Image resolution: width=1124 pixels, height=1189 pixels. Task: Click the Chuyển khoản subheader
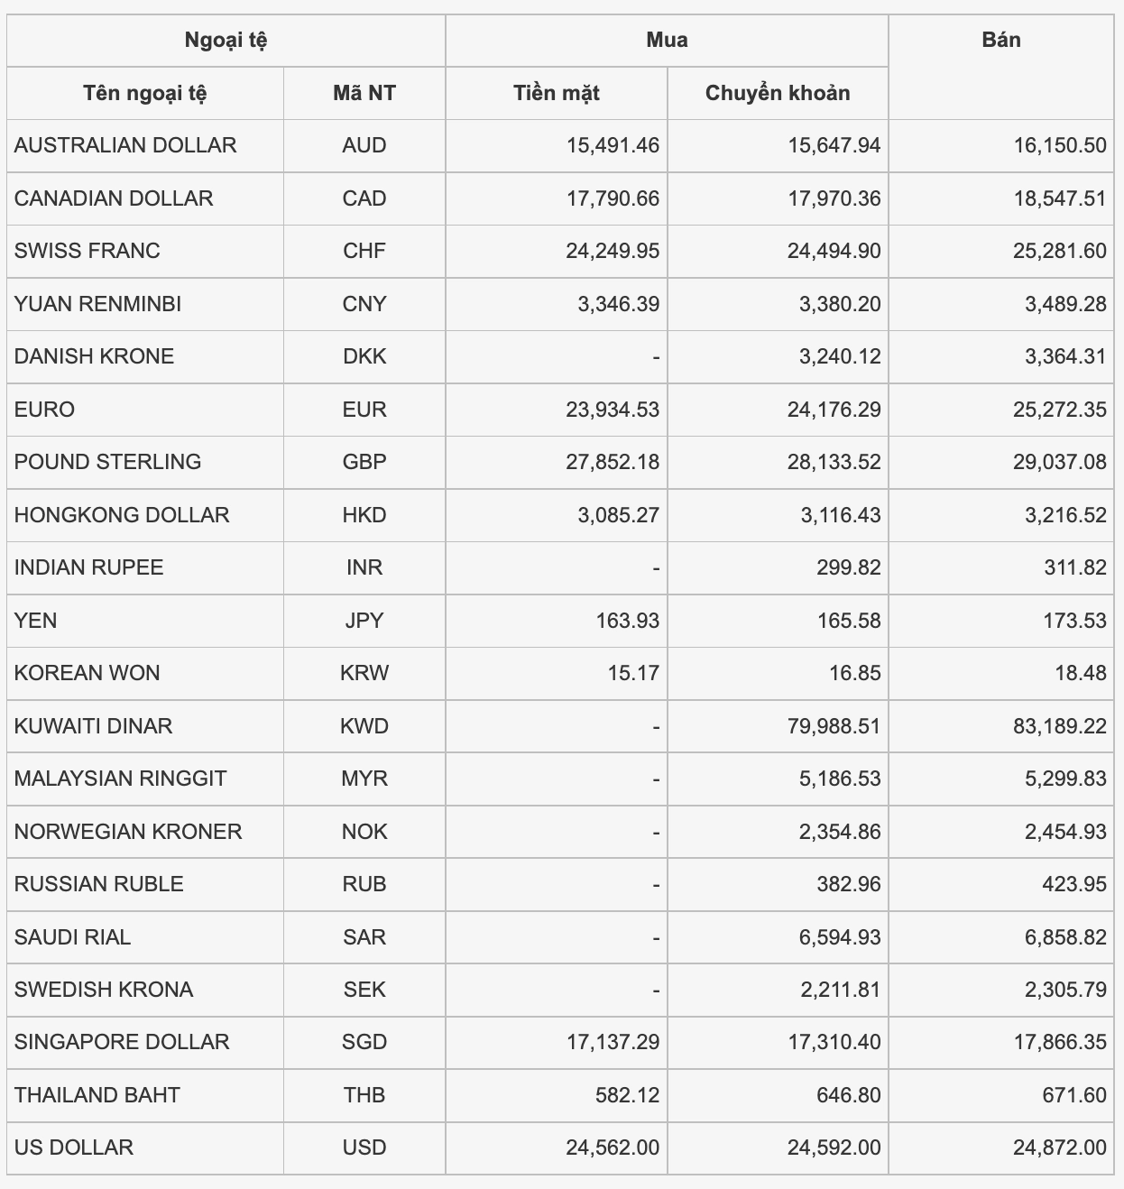[x=778, y=93]
